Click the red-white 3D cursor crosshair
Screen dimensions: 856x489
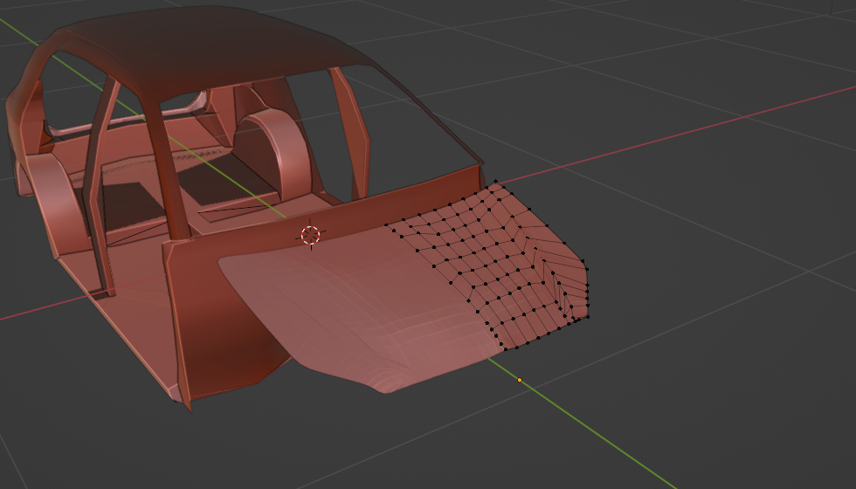coord(311,235)
